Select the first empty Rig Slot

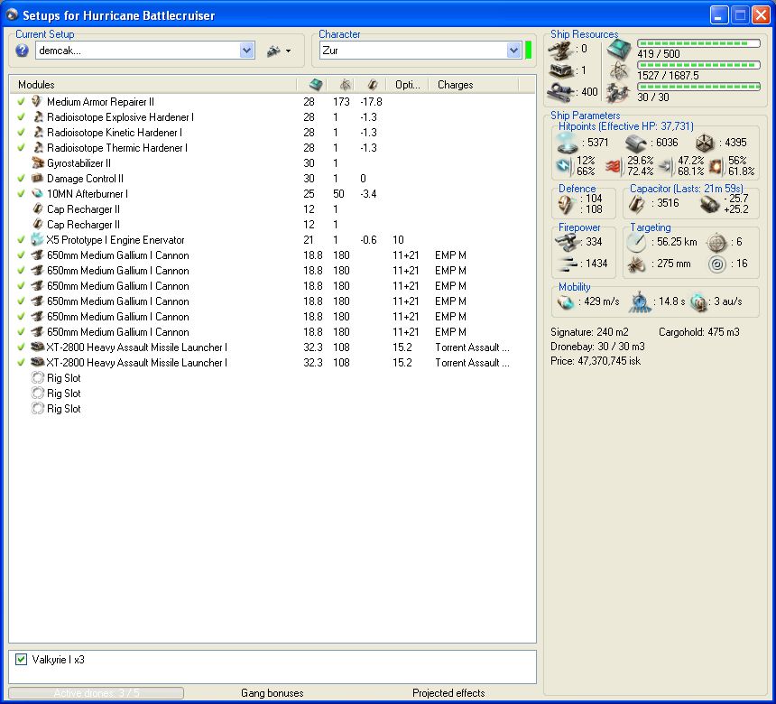pos(63,378)
